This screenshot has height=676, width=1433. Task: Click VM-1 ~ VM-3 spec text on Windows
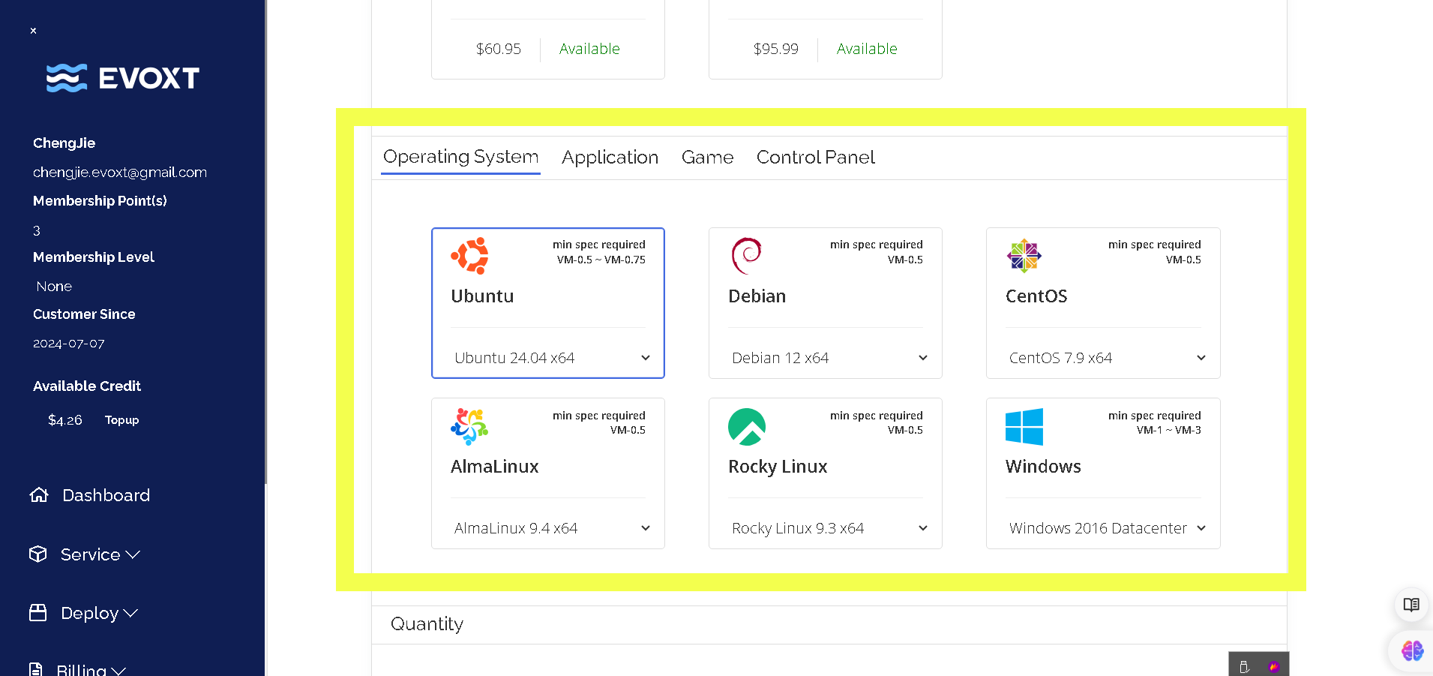click(x=1168, y=431)
